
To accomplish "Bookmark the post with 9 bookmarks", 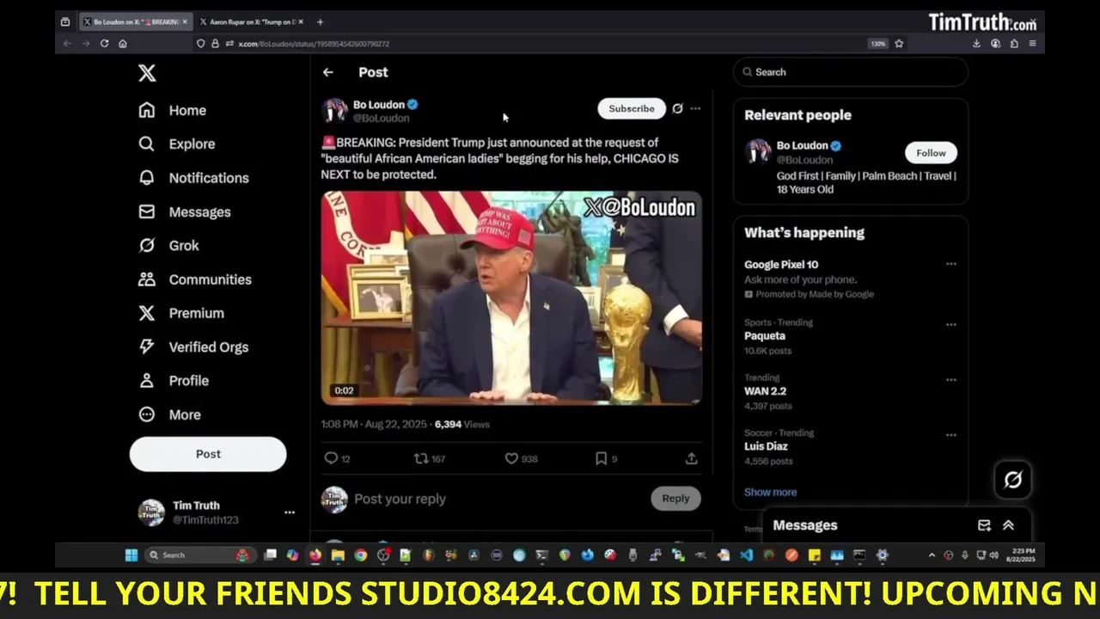I will 607,459.
